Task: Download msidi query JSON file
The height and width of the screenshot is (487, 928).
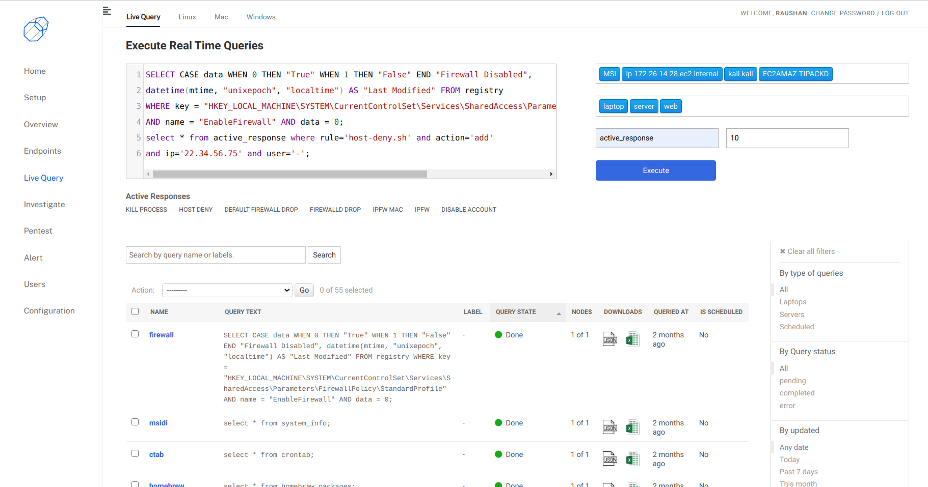Action: pos(609,427)
